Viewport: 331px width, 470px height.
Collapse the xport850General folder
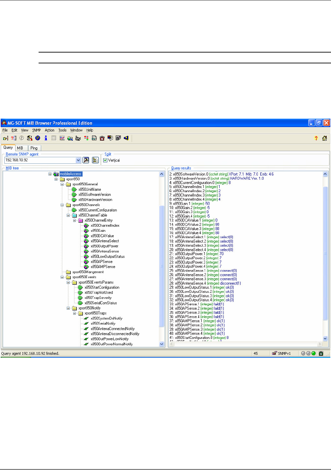(x=62, y=184)
